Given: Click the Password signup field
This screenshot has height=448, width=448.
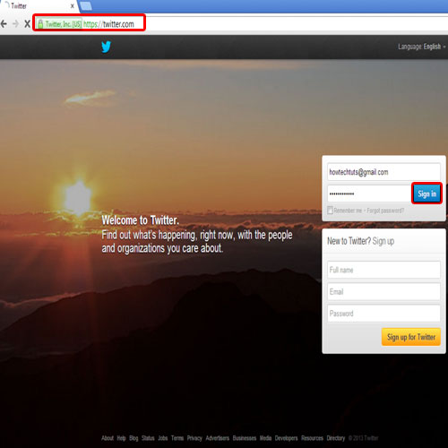Looking at the screenshot, I should [383, 314].
